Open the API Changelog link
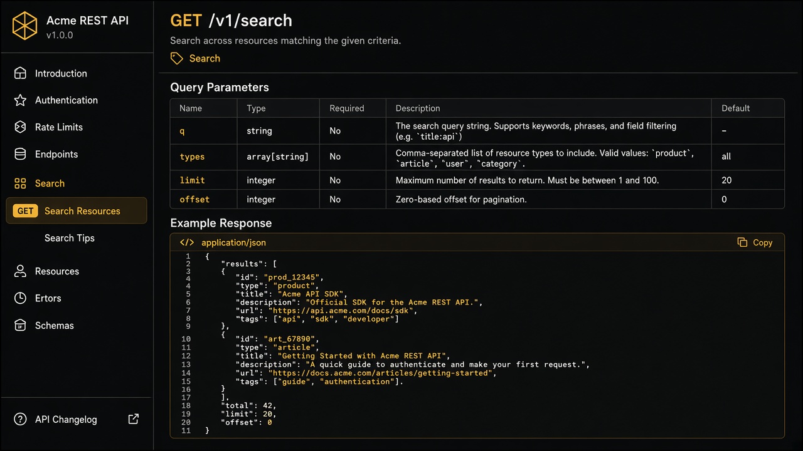Image resolution: width=803 pixels, height=451 pixels. [66, 420]
